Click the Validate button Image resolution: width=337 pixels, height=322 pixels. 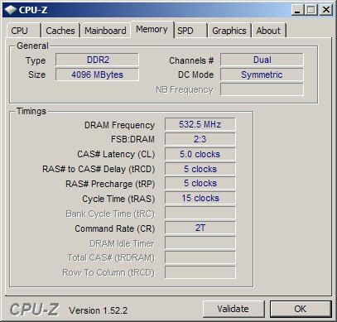click(x=233, y=309)
